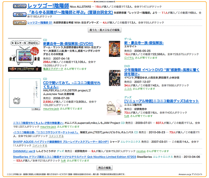Click the release date 2010-04-06

pos(192,157)
